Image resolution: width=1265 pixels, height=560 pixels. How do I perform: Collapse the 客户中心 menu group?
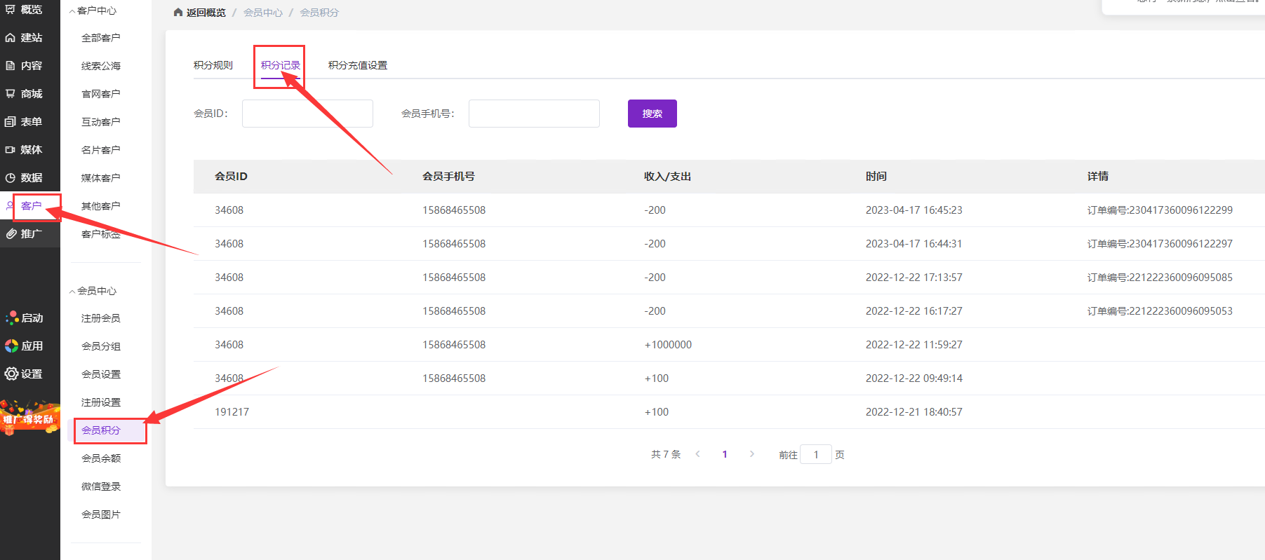[x=72, y=11]
